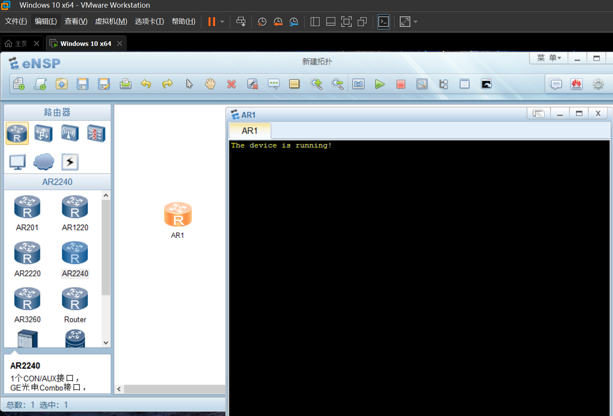This screenshot has width=613, height=416.
Task: Click the text note bubble icon
Action: 274,84
